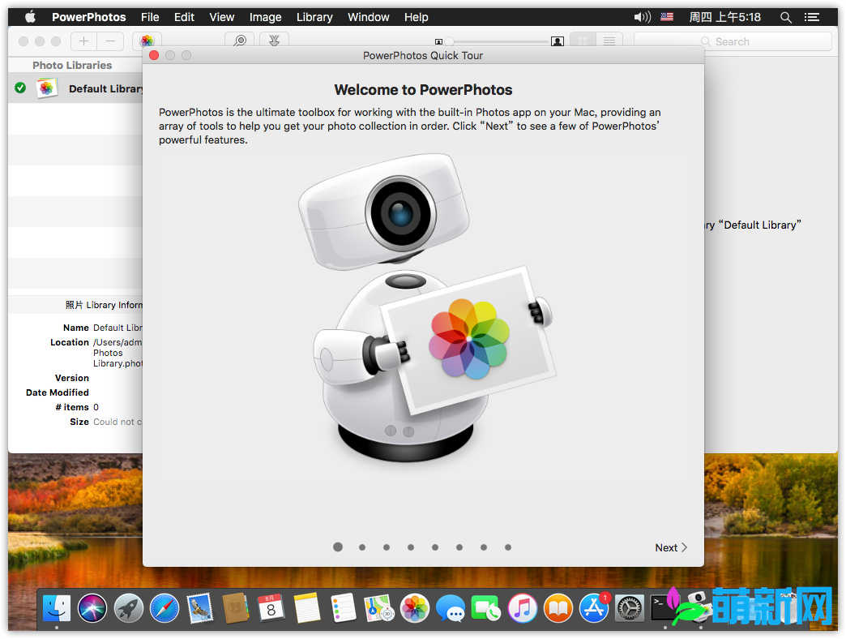This screenshot has width=846, height=639.
Task: Open the PowerPhotos app menu
Action: coord(89,17)
